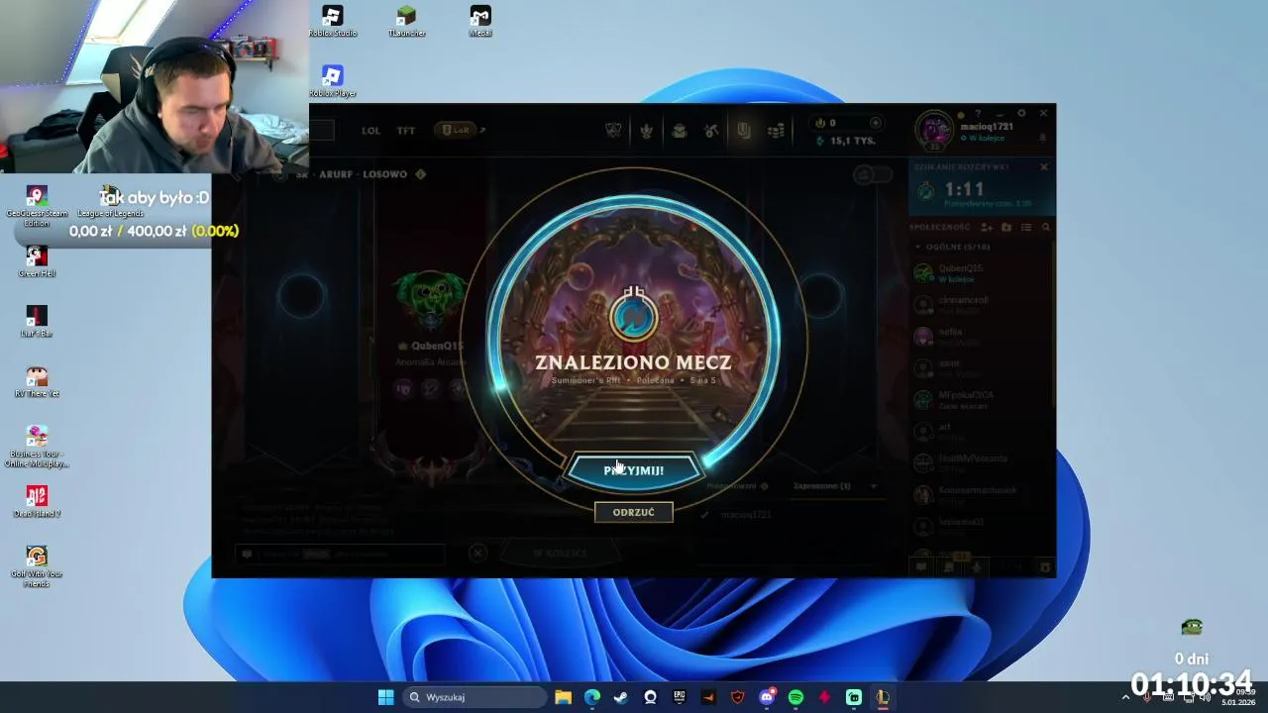
Task: Open the Loot icon in the League top bar
Action: (x=744, y=130)
